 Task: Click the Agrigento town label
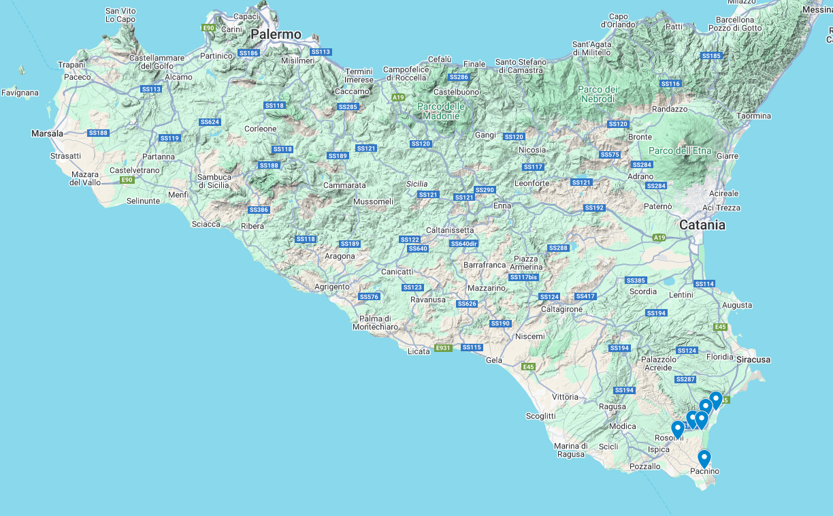[332, 287]
